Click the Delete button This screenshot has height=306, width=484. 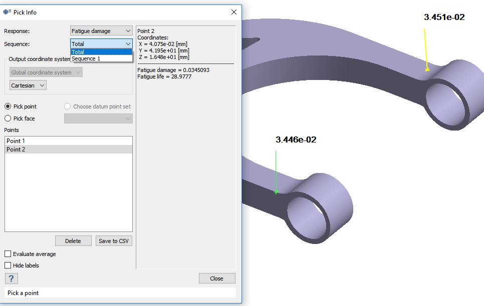pyautogui.click(x=73, y=241)
